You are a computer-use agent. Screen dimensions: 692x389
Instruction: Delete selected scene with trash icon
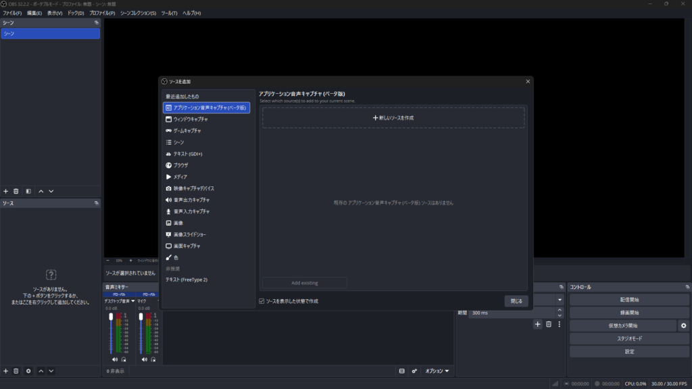click(16, 191)
